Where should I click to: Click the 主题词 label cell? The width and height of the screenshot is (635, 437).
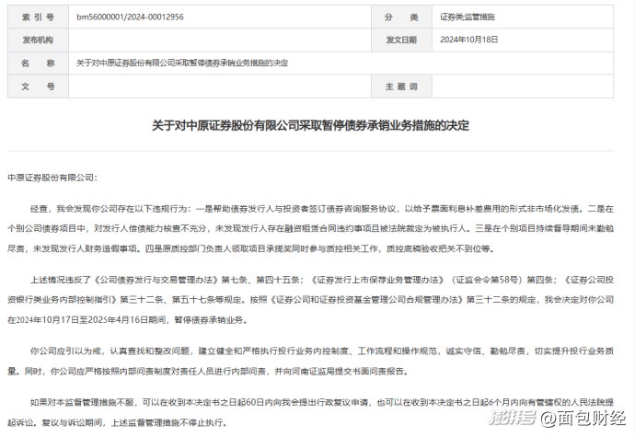pyautogui.click(x=401, y=86)
